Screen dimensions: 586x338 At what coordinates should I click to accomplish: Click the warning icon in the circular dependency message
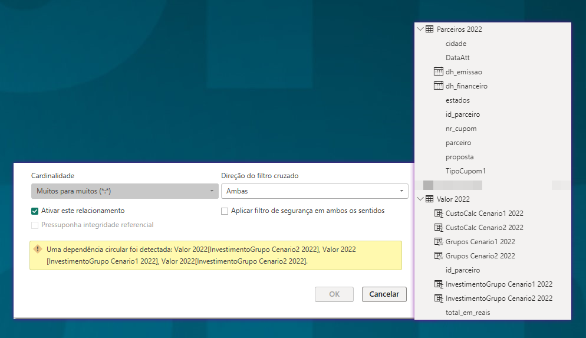38,249
